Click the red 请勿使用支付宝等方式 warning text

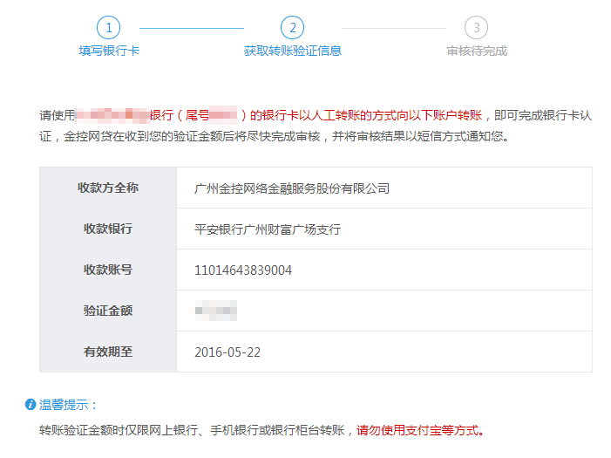420,430
